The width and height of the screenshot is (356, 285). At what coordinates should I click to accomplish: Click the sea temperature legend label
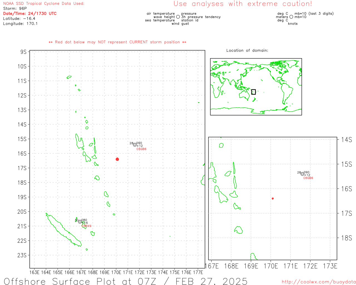[x=160, y=20]
